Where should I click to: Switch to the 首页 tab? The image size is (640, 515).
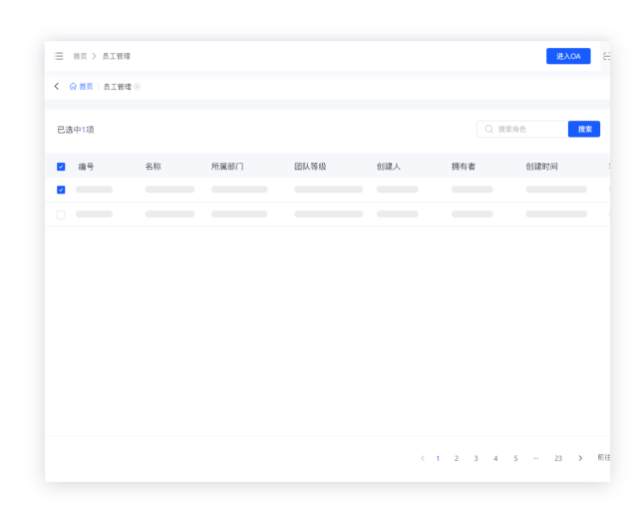86,87
